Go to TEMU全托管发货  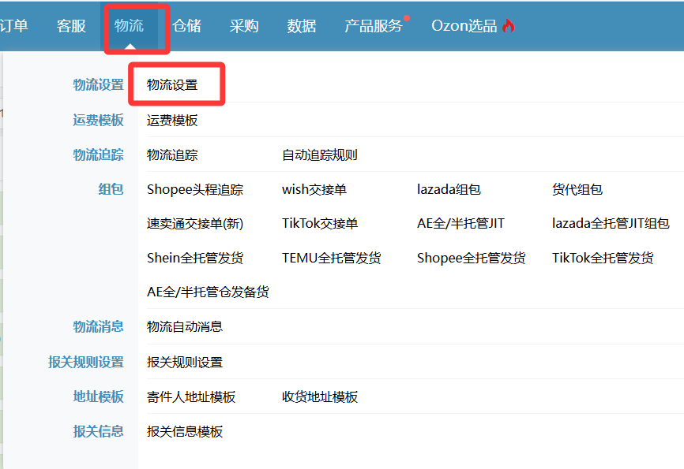click(332, 259)
